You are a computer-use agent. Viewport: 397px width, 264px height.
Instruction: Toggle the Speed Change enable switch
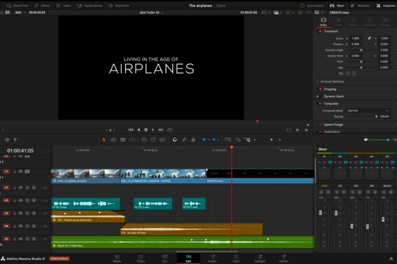point(319,124)
